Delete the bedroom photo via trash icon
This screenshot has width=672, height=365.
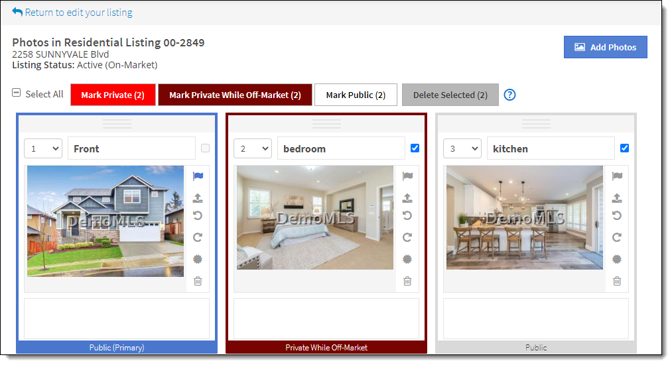pos(407,281)
